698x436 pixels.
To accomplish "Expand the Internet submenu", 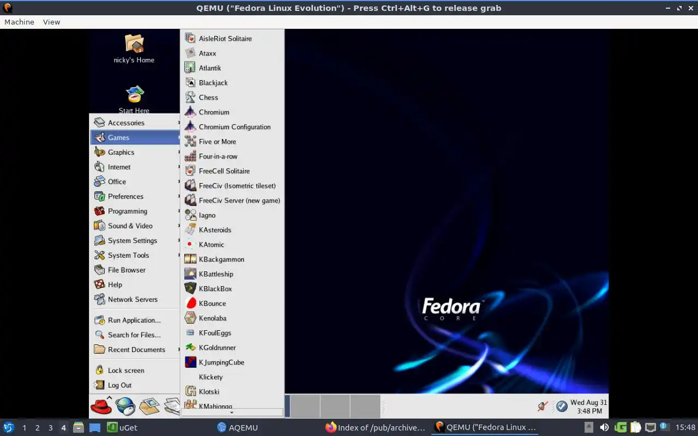I will click(135, 167).
